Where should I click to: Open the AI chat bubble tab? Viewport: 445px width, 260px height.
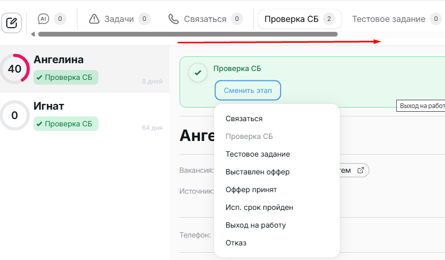click(x=43, y=19)
